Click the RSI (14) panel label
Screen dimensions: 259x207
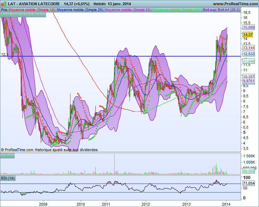click(x=8, y=178)
